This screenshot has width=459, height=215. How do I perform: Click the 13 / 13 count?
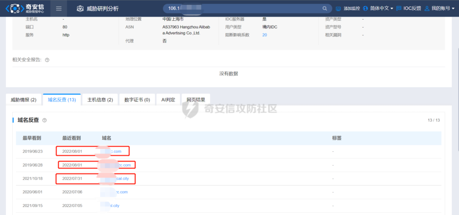click(x=434, y=120)
